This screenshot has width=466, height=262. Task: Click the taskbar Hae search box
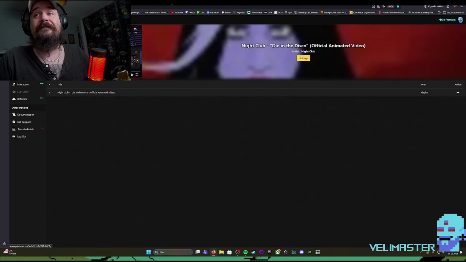tap(173, 252)
